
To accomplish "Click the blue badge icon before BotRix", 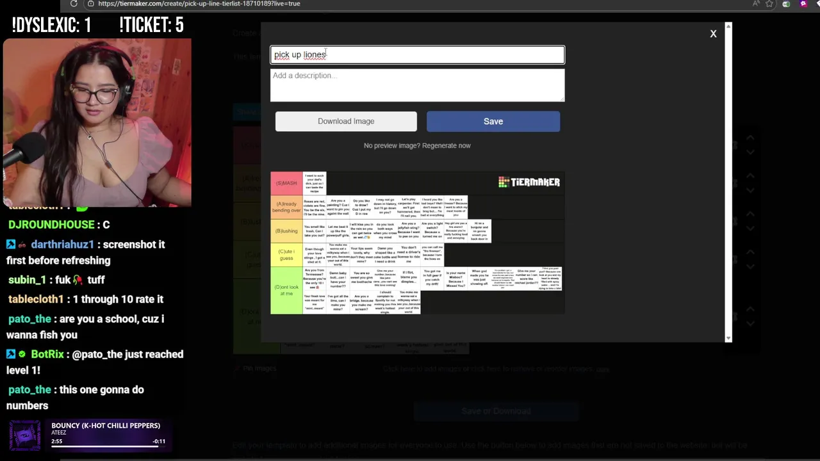I will point(11,354).
